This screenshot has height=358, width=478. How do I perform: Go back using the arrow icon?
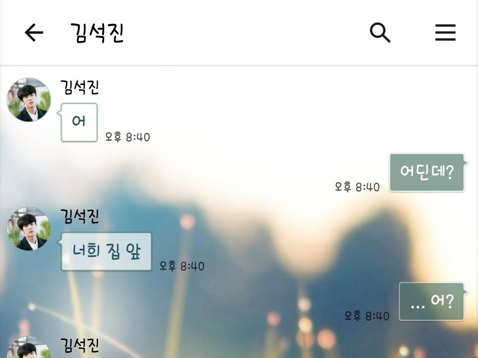click(34, 32)
